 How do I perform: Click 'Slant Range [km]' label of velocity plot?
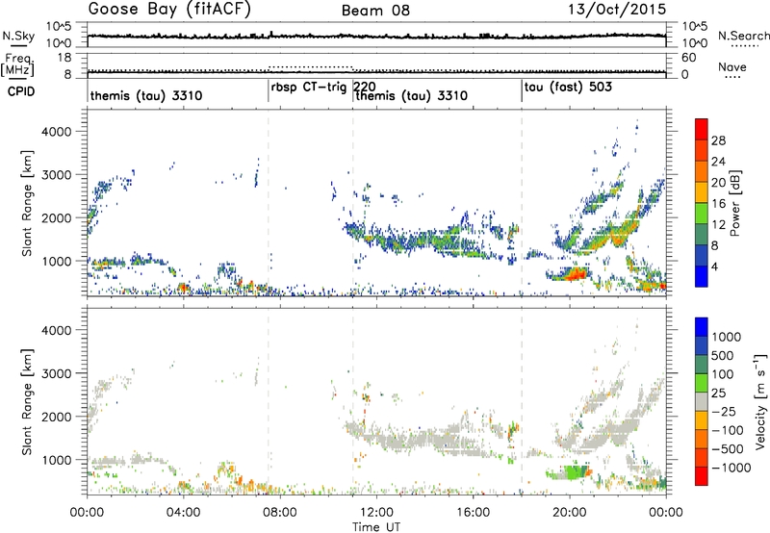[27, 402]
